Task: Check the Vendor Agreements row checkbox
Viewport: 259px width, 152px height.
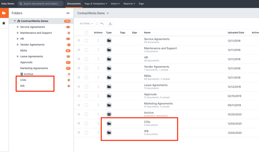Action: point(86,68)
